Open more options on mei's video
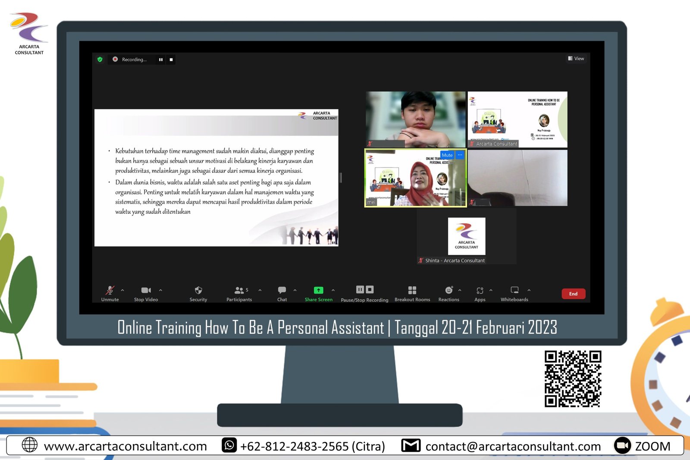 460,155
